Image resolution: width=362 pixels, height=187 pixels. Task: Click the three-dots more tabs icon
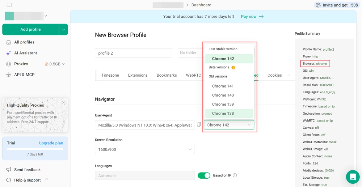tap(288, 75)
